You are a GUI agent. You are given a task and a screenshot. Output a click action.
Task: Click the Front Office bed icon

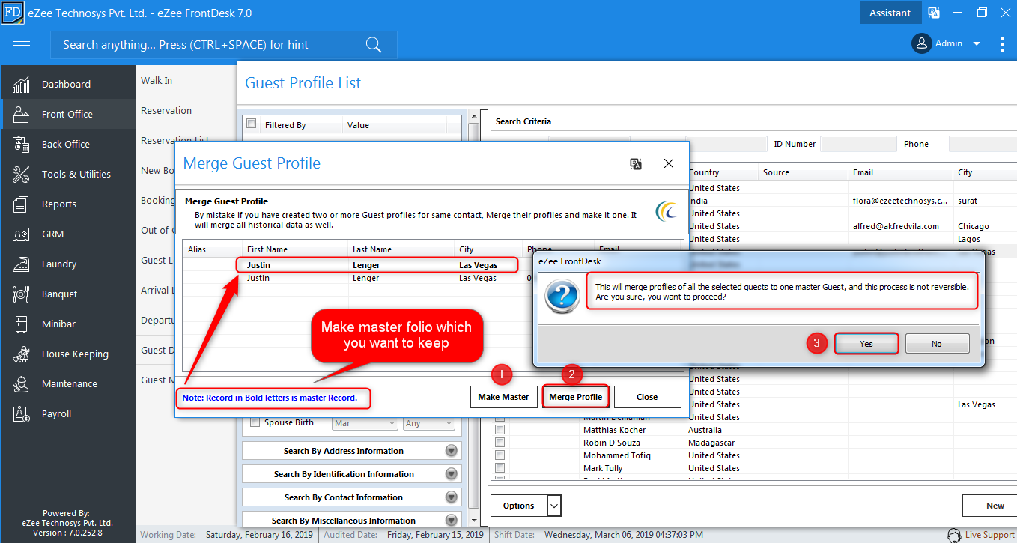[x=21, y=115]
